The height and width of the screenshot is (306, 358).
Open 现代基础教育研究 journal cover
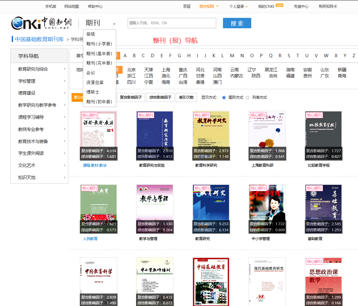click(x=267, y=282)
